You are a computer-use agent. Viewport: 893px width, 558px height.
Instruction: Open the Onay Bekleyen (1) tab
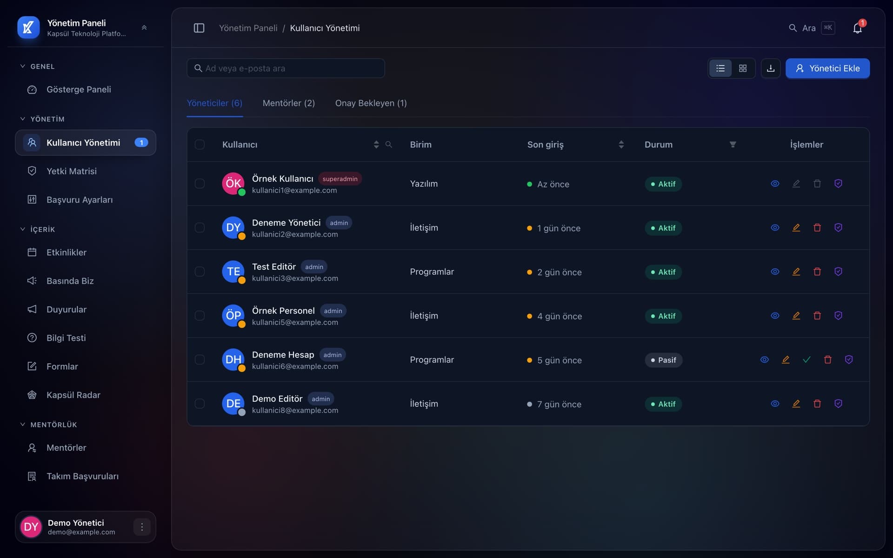371,103
